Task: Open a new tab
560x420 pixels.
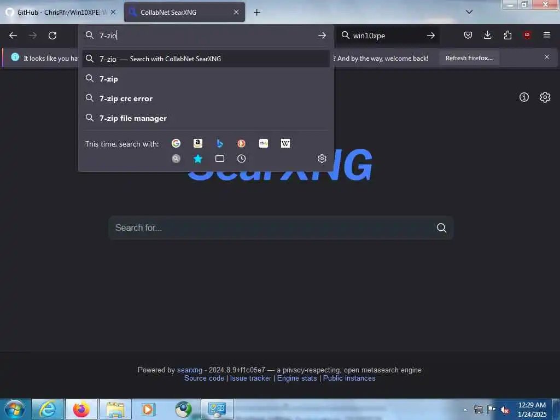Action: click(x=257, y=13)
